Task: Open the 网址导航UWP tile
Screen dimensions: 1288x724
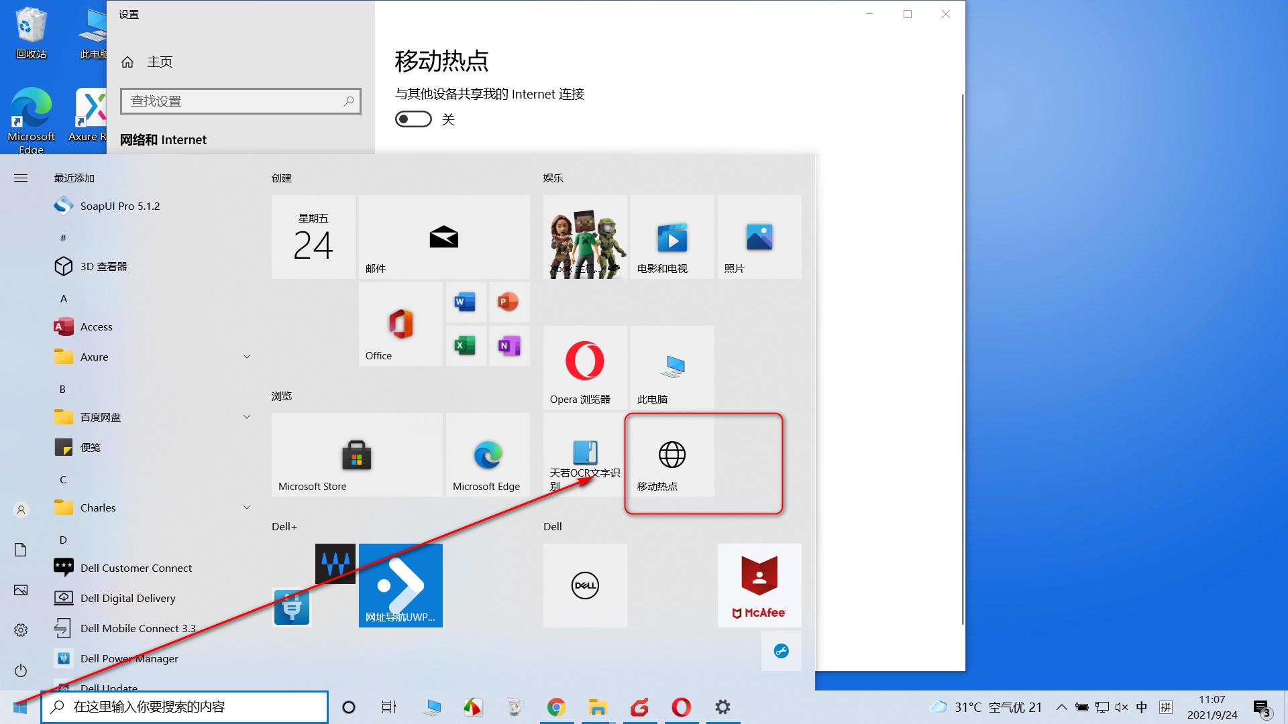Action: 400,585
